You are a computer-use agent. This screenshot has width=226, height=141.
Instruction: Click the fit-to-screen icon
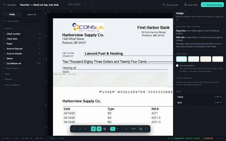[147, 129]
